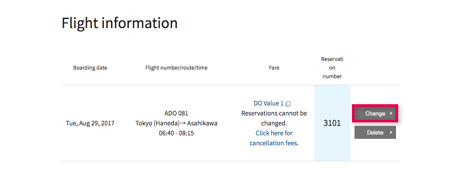
Task: Click the Reservation number column header
Action: click(332, 68)
